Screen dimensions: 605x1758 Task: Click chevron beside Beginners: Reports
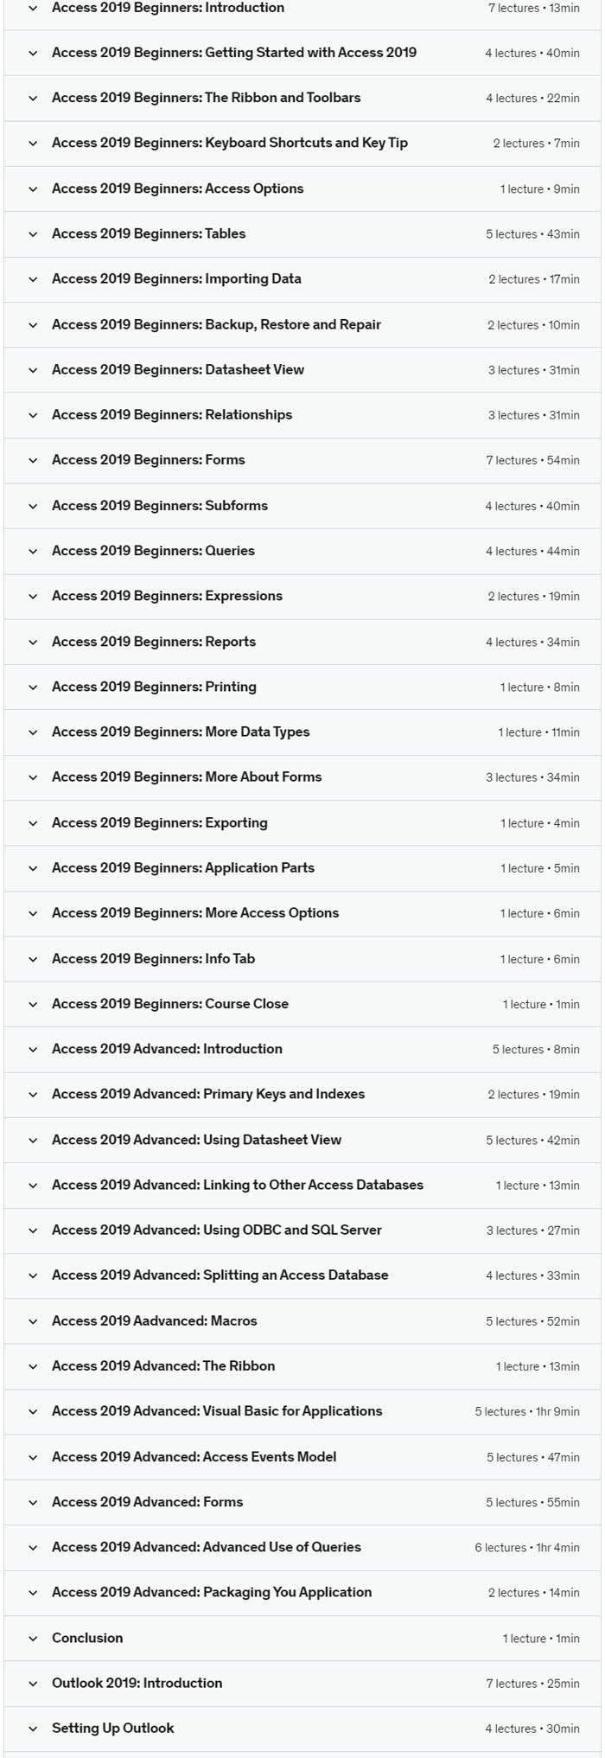(33, 642)
